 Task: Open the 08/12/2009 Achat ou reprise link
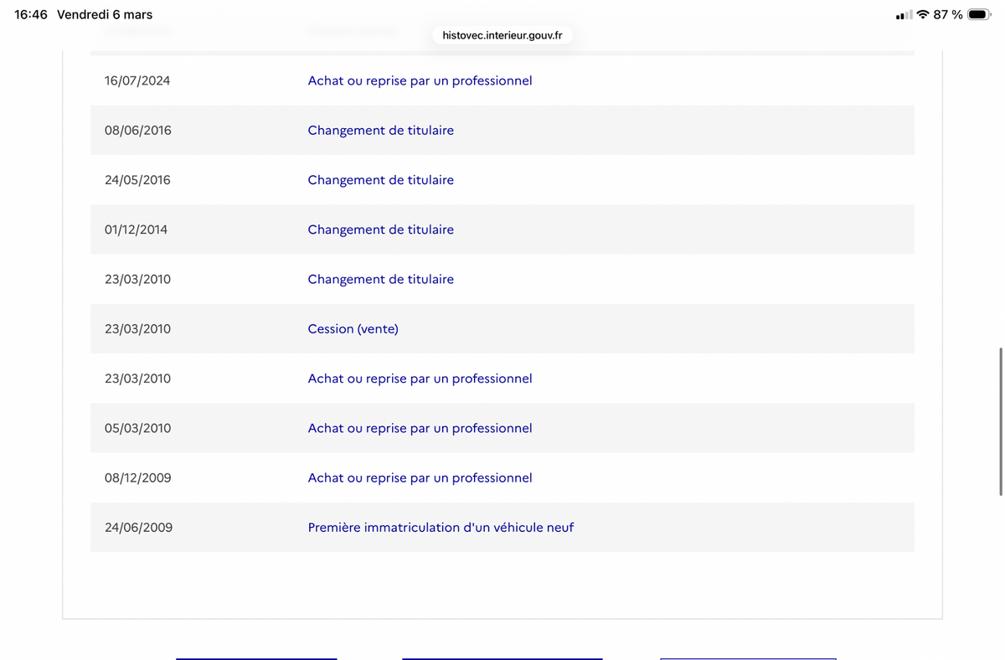pos(420,477)
